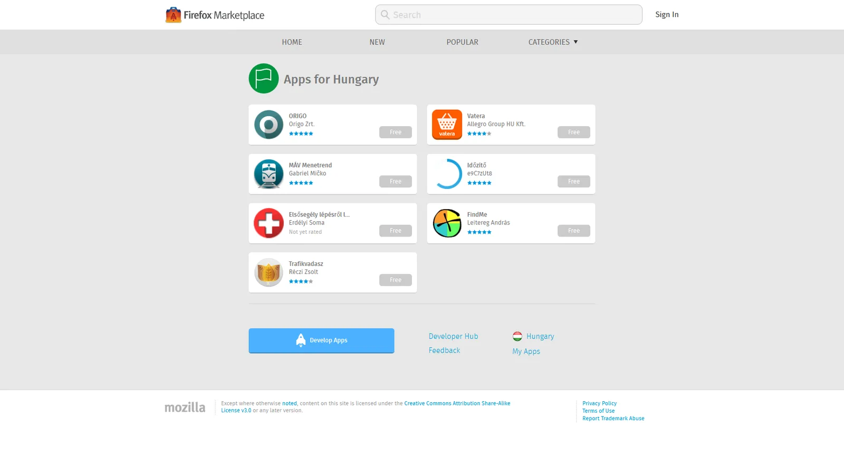Click the FindMe app title

(x=477, y=215)
